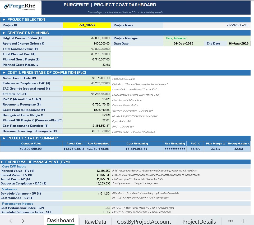Viewport: 254px width, 225px height.
Task: Select the Budget at Completion $5,259,993 cell
Action: click(x=87, y=183)
